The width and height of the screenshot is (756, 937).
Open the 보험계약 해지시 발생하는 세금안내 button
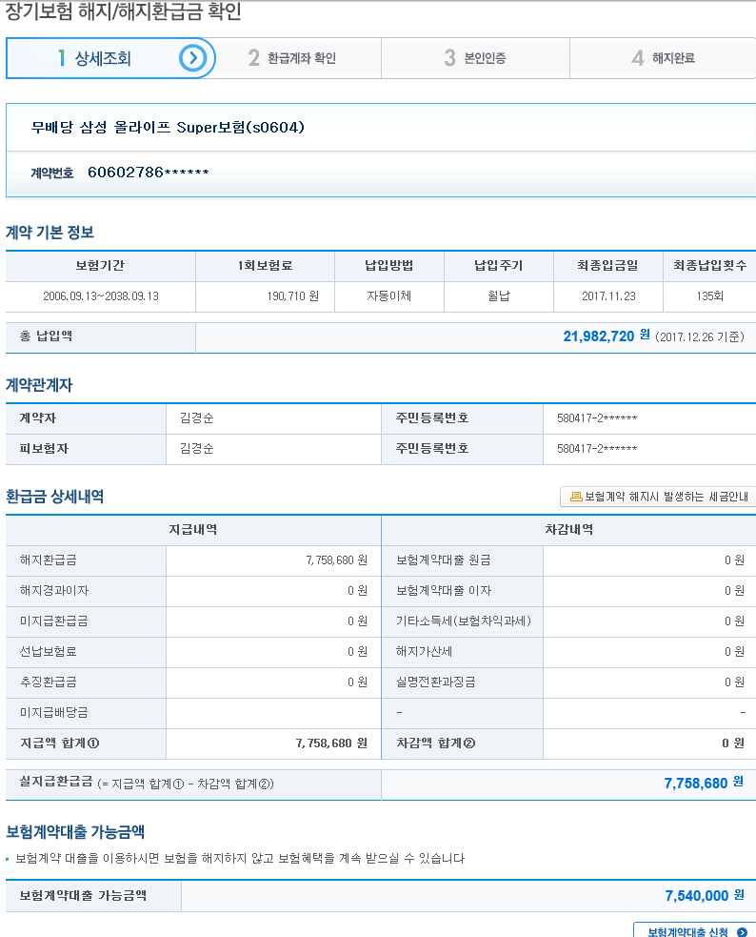[658, 497]
